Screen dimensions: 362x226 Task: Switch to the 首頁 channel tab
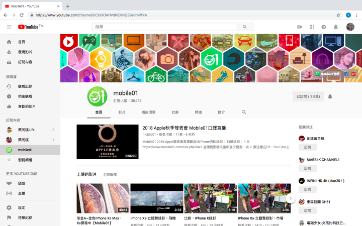[99, 112]
